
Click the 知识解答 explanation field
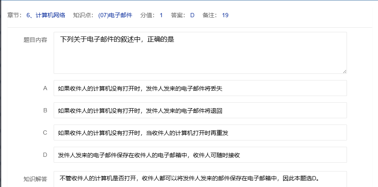coord(200,177)
